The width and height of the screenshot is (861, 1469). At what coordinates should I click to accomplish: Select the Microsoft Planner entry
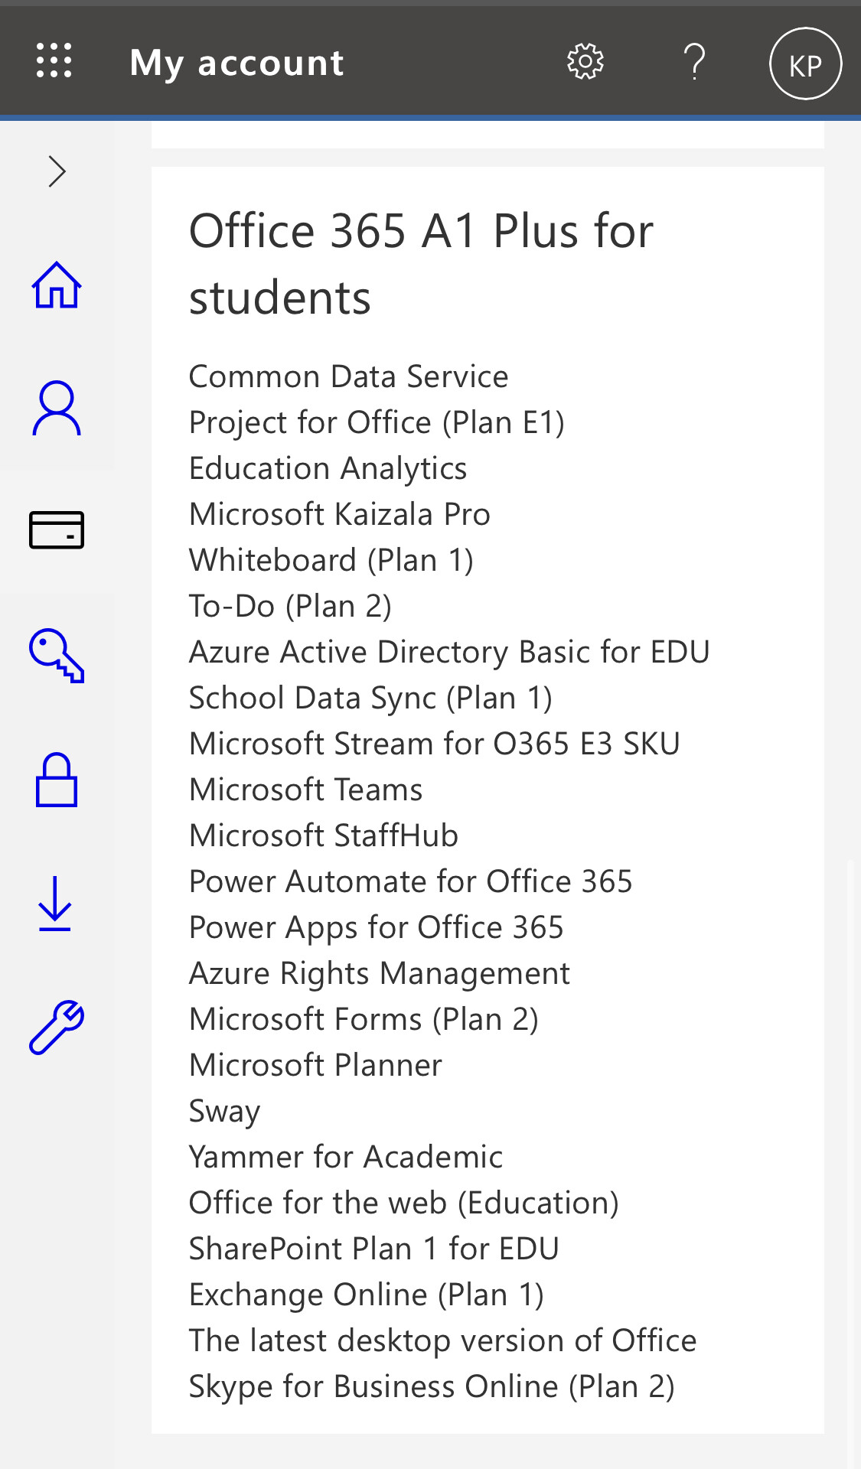tap(315, 1065)
